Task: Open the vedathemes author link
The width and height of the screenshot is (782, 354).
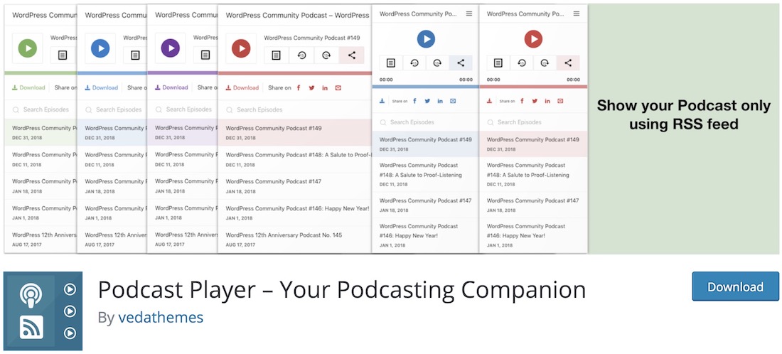Action: (x=161, y=318)
